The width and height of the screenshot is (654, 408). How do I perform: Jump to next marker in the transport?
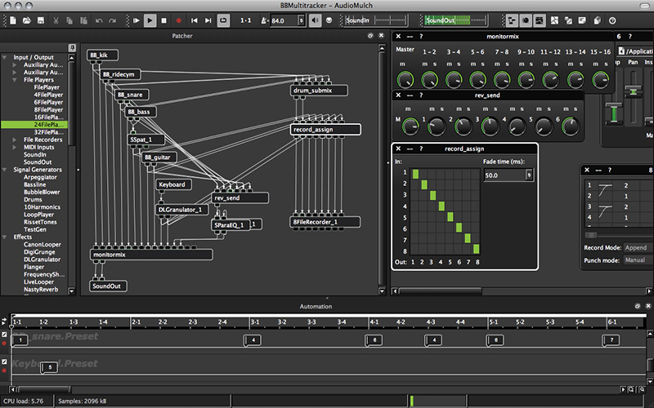point(208,20)
